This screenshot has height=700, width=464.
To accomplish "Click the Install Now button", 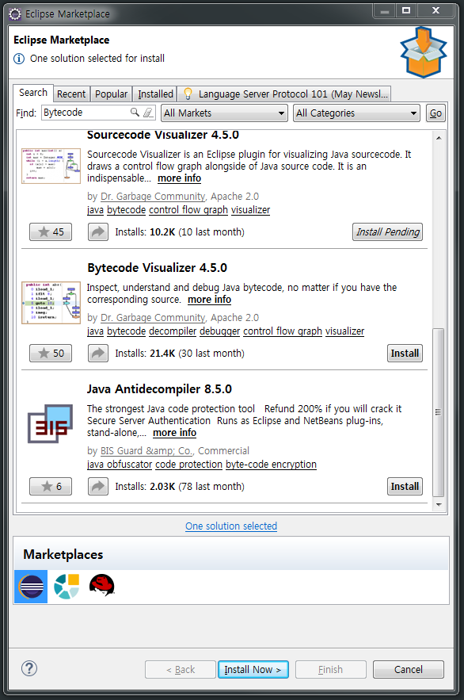I will point(253,669).
